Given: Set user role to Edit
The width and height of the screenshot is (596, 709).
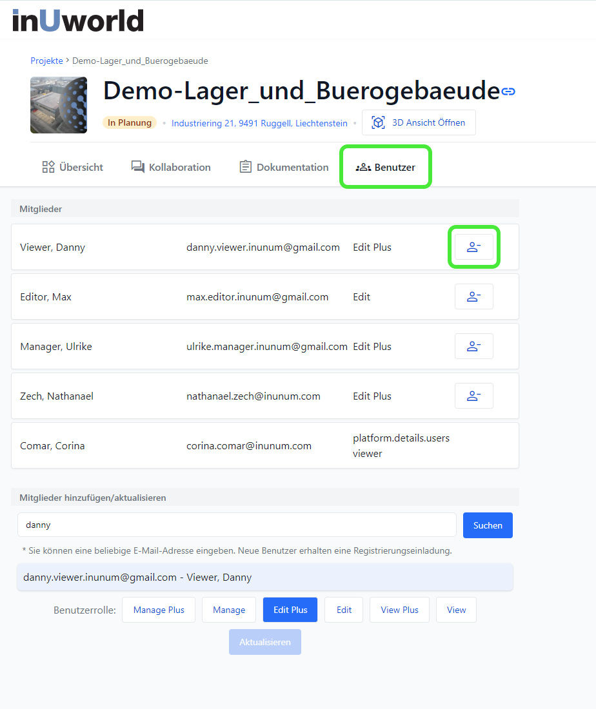Looking at the screenshot, I should click(344, 610).
